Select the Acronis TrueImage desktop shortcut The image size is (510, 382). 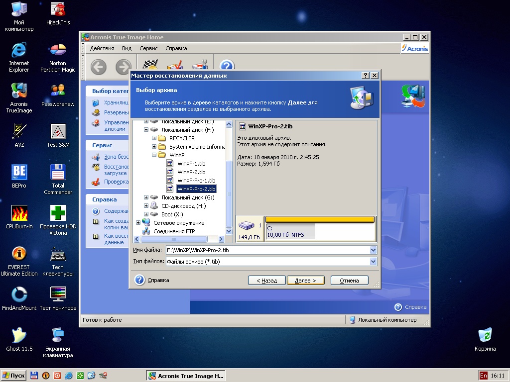[19, 98]
